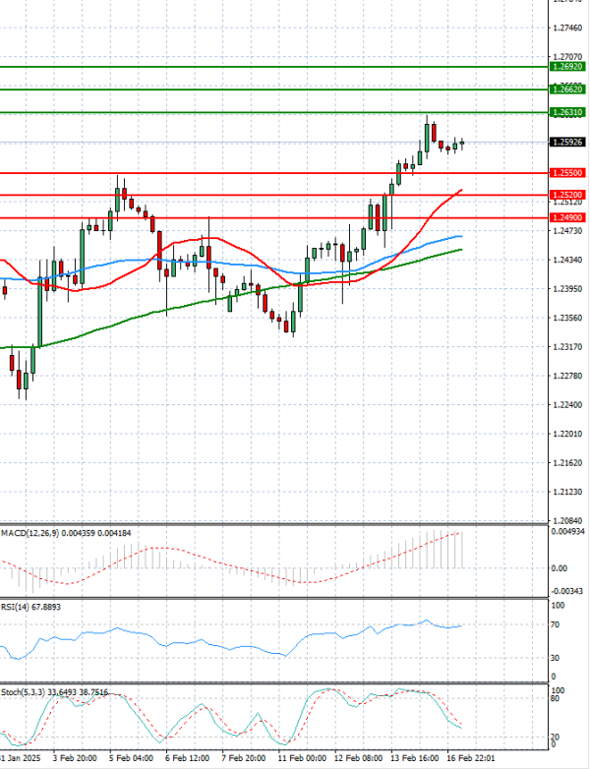Screen dimensions: 590x769
Task: Click the 6 Feb 12:00 time axis label
Action: pos(188,758)
